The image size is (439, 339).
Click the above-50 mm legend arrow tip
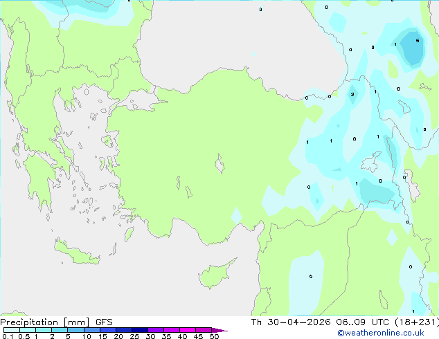219,330
